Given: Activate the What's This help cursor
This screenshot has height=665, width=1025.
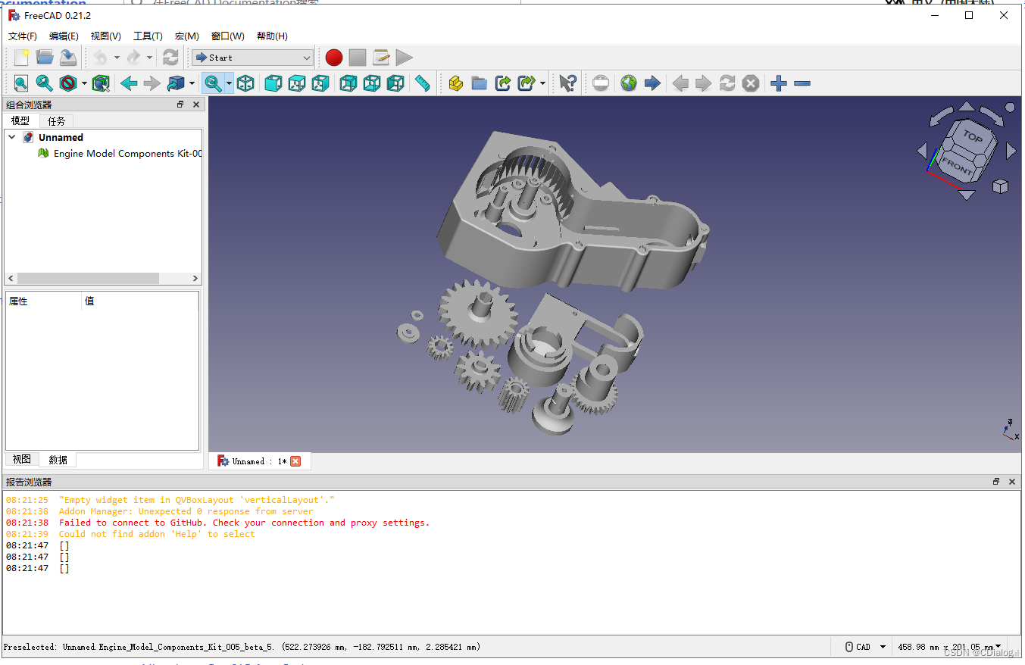Looking at the screenshot, I should (568, 83).
